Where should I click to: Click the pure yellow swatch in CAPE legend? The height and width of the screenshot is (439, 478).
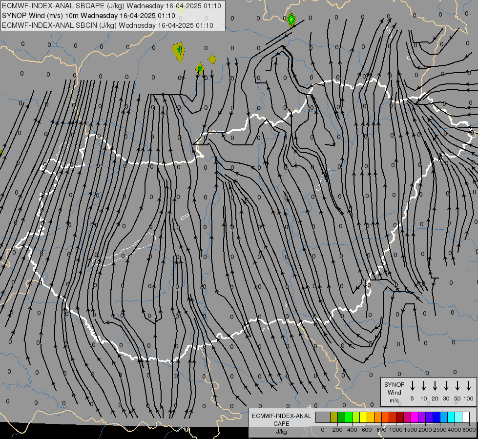tap(363, 417)
